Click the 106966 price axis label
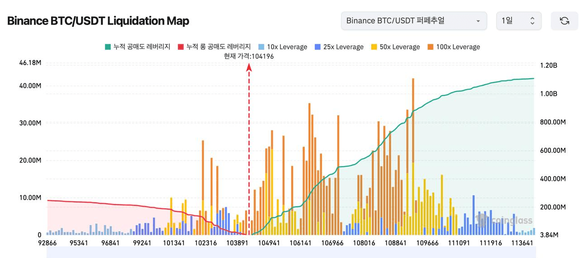Image resolution: width=579 pixels, height=258 pixels. coord(332,243)
